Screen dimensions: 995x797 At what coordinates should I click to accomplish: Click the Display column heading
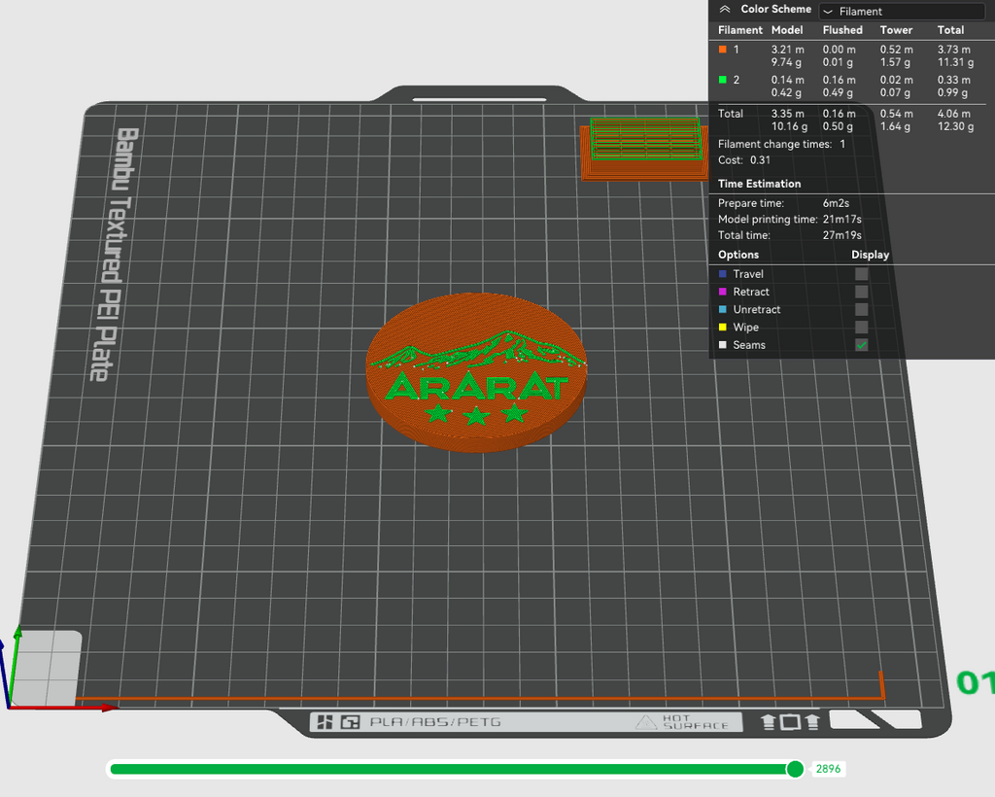pos(870,255)
